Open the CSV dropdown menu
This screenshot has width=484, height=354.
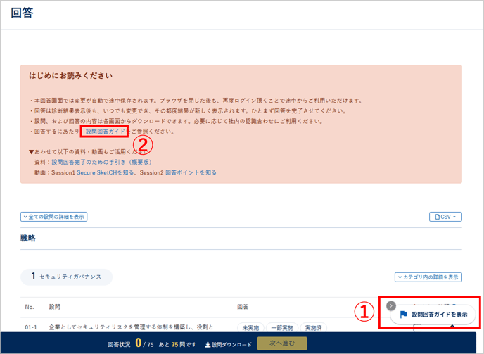pyautogui.click(x=445, y=217)
